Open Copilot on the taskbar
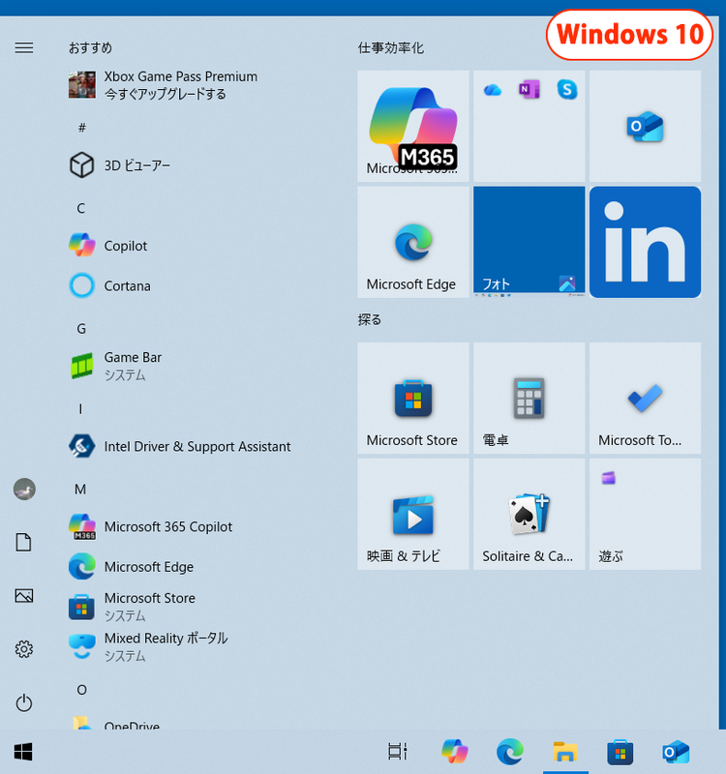 pyautogui.click(x=454, y=752)
